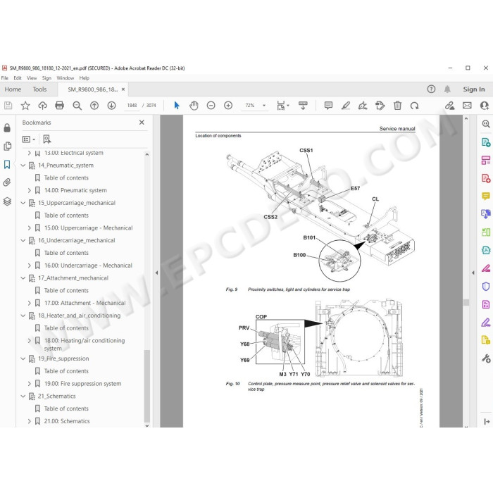
Task: Open the Help menu
Action: pos(85,78)
